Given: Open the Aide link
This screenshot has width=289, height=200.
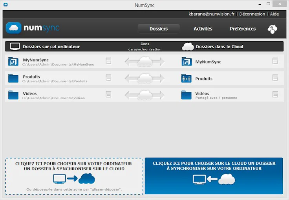Looking at the screenshot, I should [x=274, y=14].
